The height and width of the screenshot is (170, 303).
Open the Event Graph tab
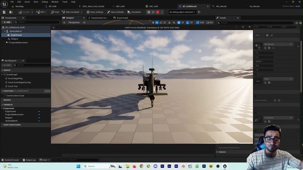[x=121, y=18]
